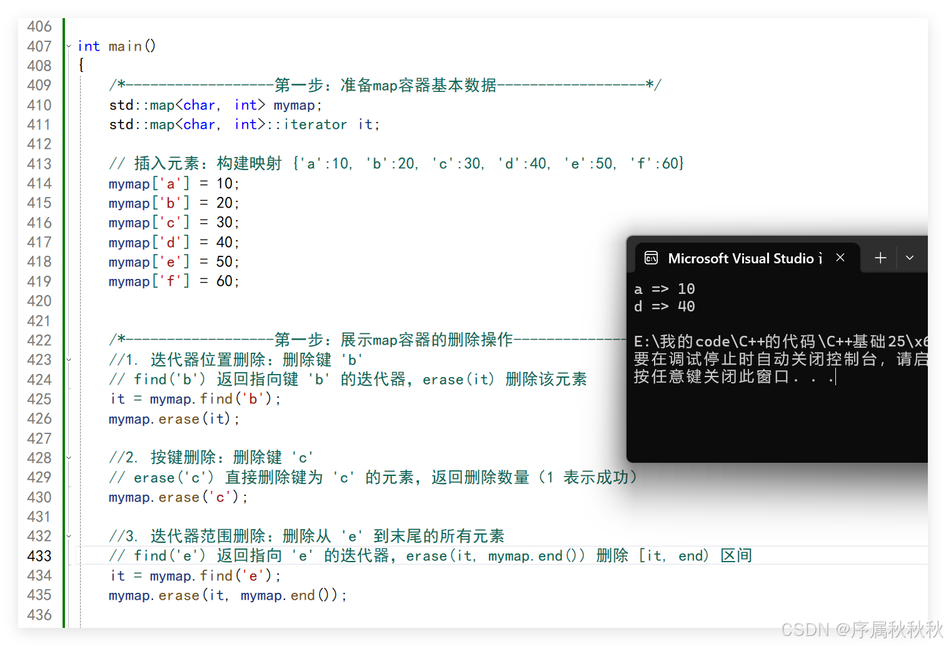Click line number 433 in the gutter
Image resolution: width=946 pixels, height=646 pixels.
39,556
